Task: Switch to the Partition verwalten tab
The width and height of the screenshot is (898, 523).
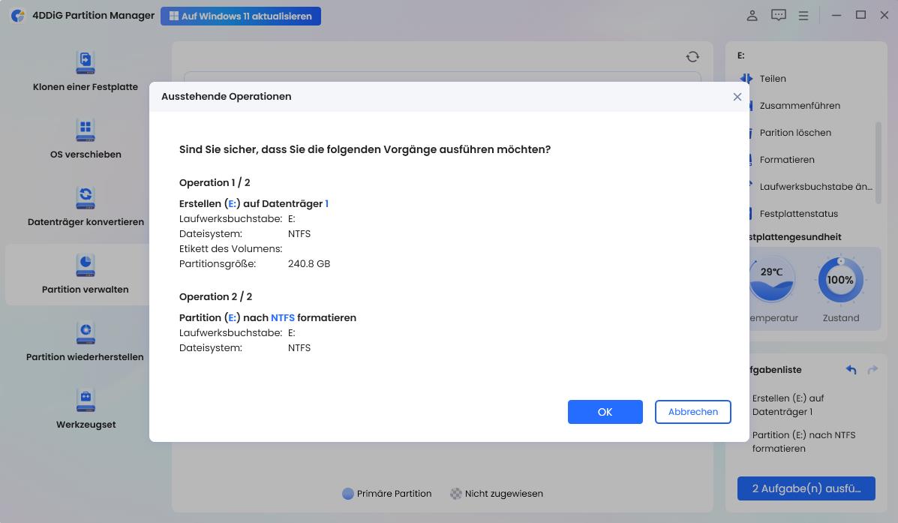Action: [85, 274]
